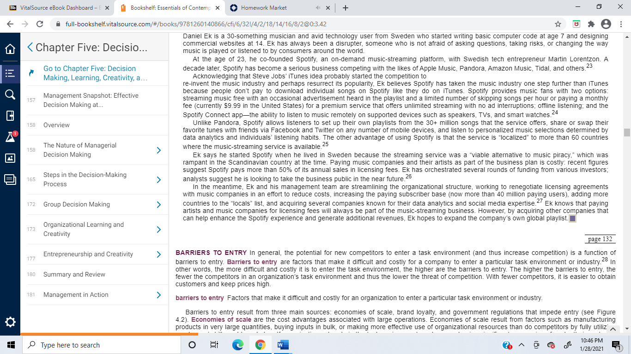The height and width of the screenshot is (354, 631).
Task: Open the lab flask icon with notification badge
Action: click(10, 137)
